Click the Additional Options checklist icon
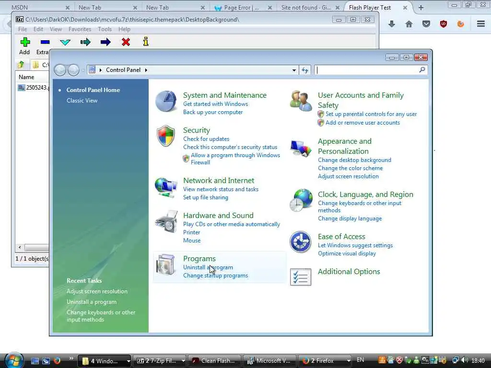The height and width of the screenshot is (368, 491). point(301,277)
